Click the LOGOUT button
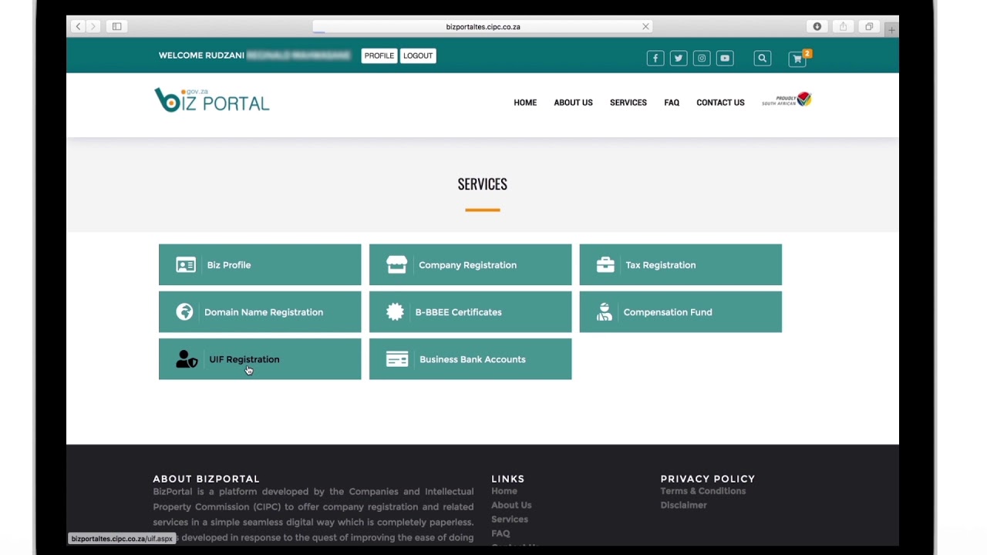Screen dimensions: 987x555 tap(417, 55)
